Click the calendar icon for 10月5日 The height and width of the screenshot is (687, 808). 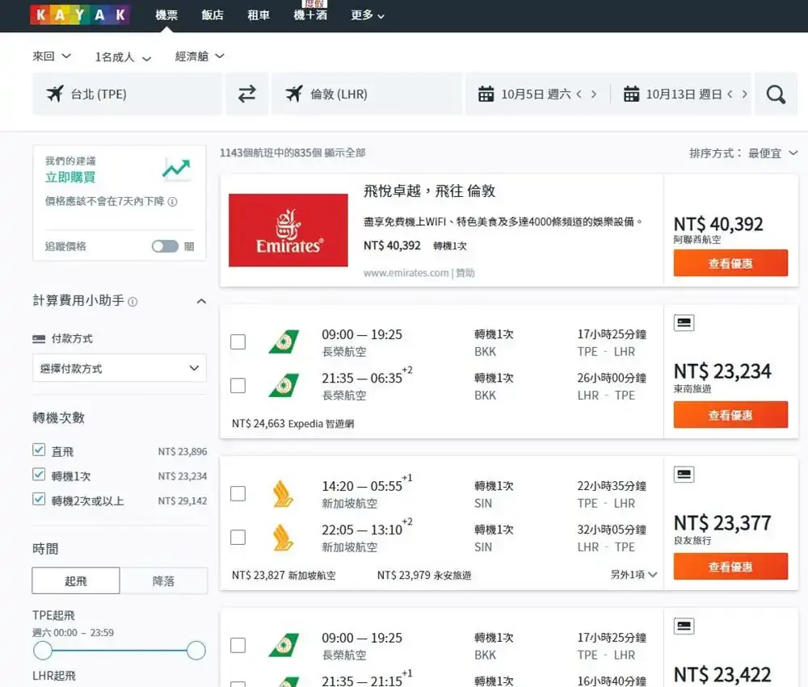pyautogui.click(x=486, y=94)
